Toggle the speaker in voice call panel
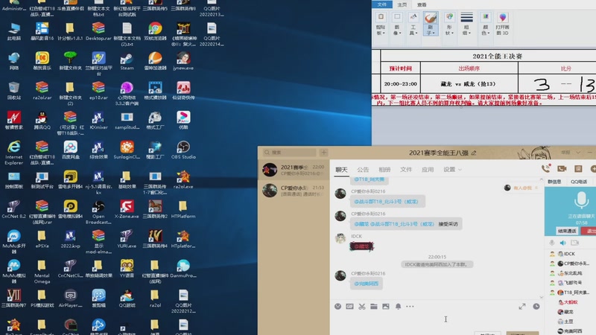 [x=563, y=243]
